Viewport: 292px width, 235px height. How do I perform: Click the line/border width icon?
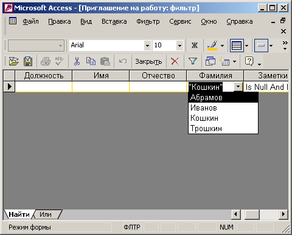click(x=237, y=46)
